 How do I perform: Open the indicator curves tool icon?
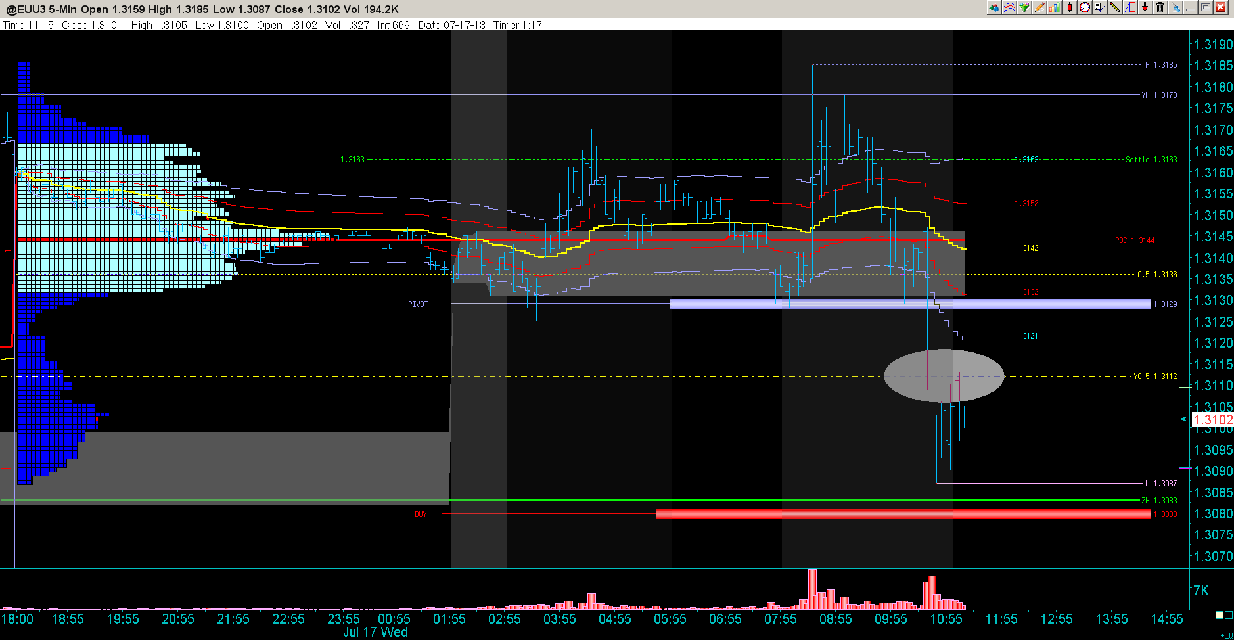[1009, 7]
